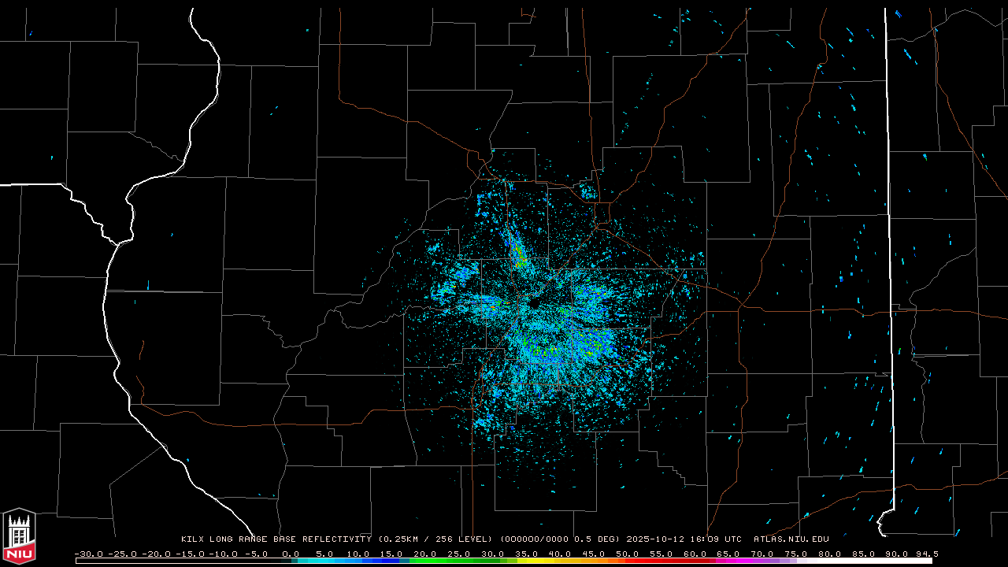1008x567 pixels.
Task: Click the -15.0 label on the color scale
Action: 189,554
